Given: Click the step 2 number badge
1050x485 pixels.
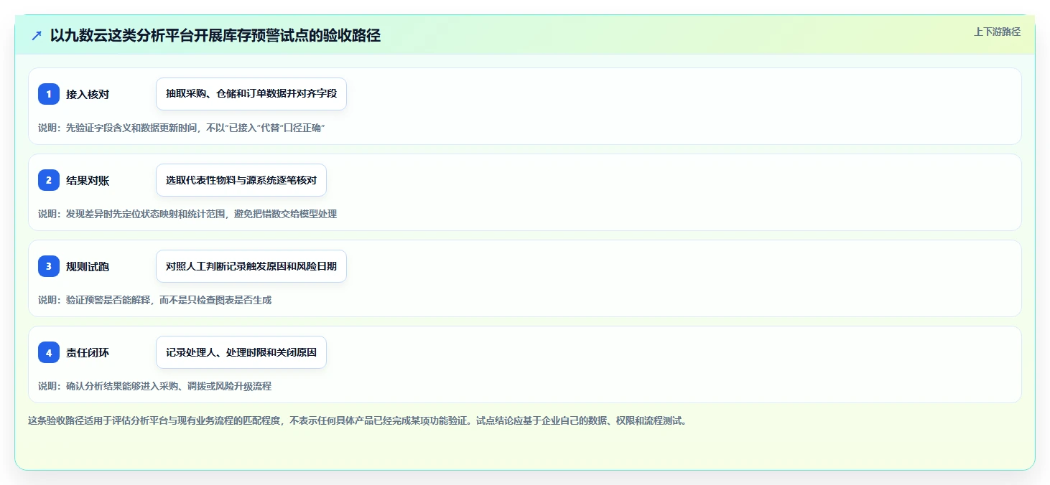Looking at the screenshot, I should pyautogui.click(x=49, y=180).
